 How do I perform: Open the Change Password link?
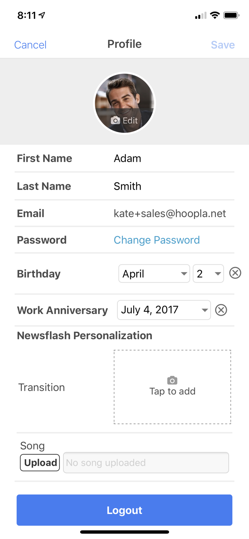pos(157,240)
